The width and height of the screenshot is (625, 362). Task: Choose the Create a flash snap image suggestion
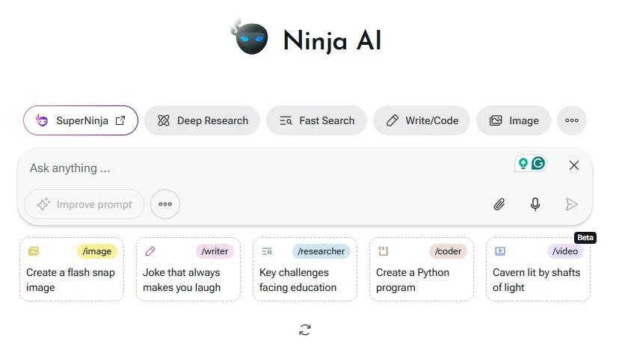click(72, 269)
